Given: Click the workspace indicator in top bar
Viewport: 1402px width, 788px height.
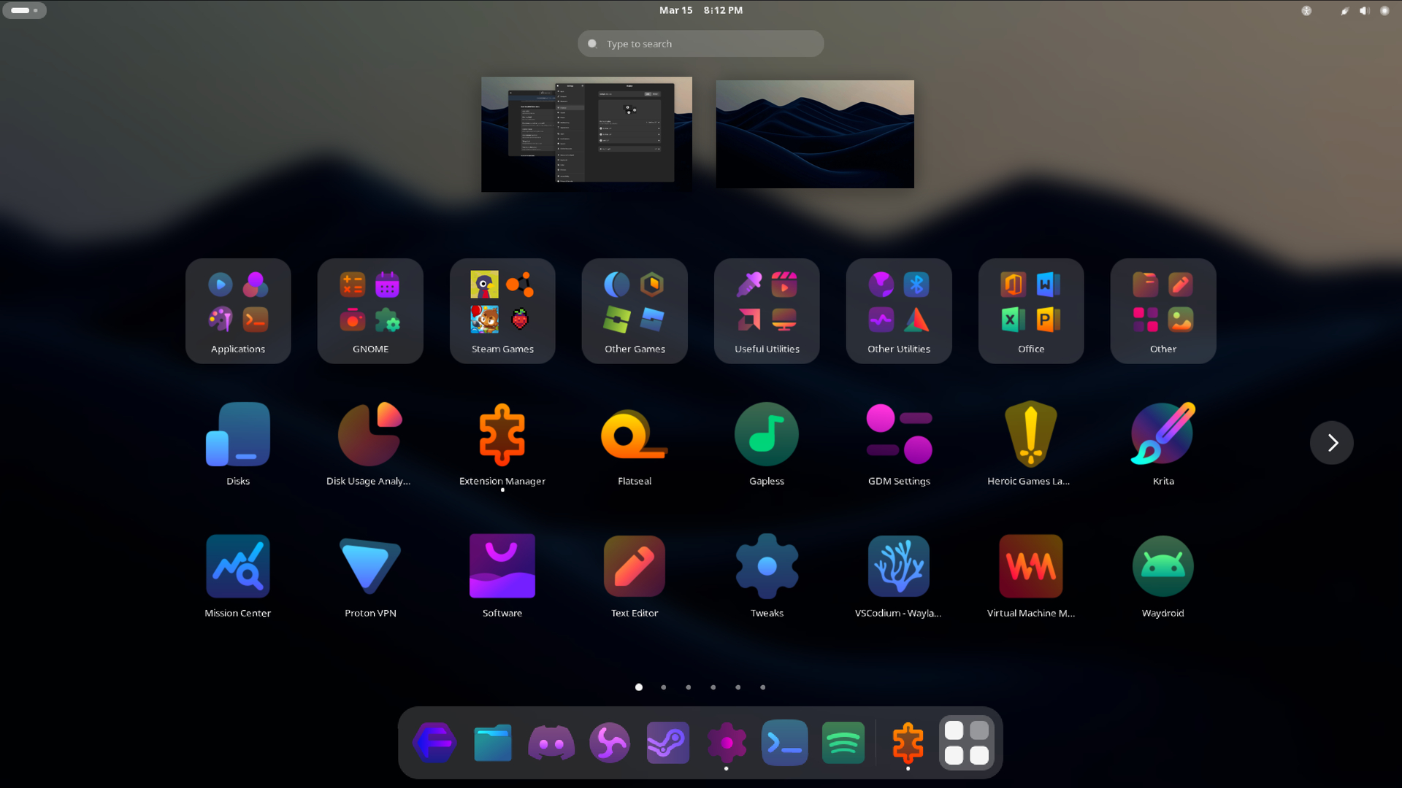Looking at the screenshot, I should (x=25, y=10).
